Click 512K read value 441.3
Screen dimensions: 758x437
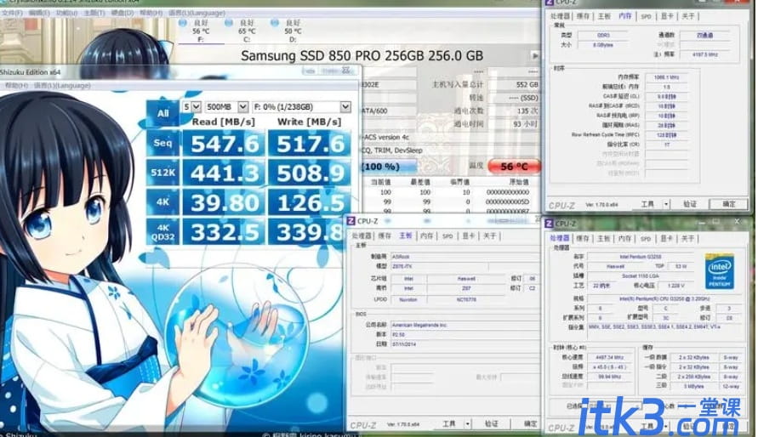[224, 173]
